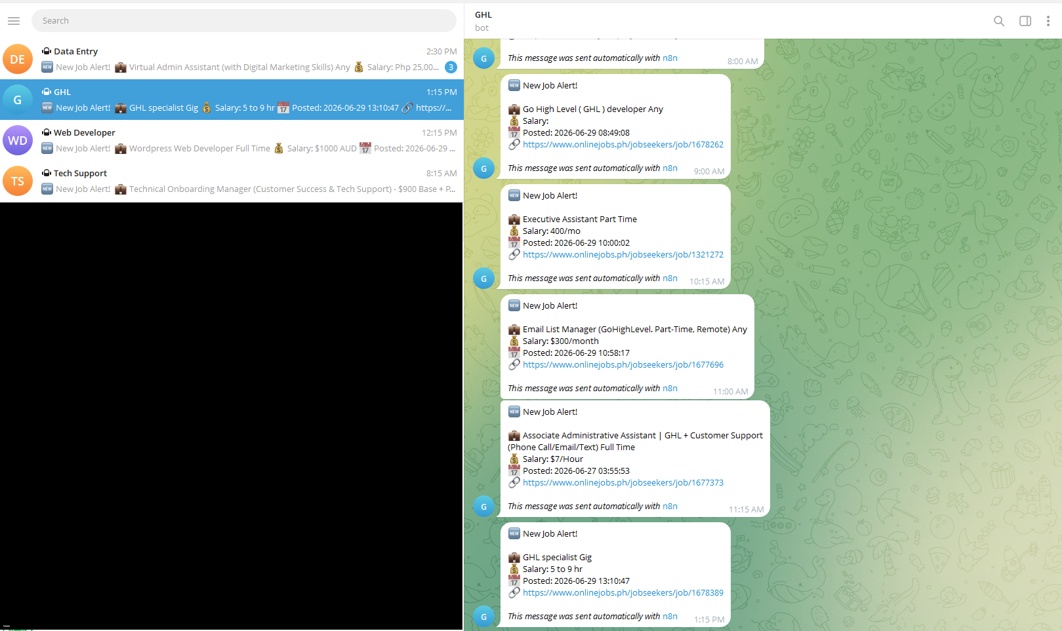Click the 11:00 AM message timestamp
The width and height of the screenshot is (1062, 631).
point(731,392)
